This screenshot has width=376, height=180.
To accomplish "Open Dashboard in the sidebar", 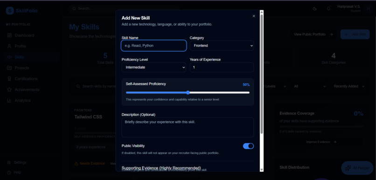I will [31, 35].
